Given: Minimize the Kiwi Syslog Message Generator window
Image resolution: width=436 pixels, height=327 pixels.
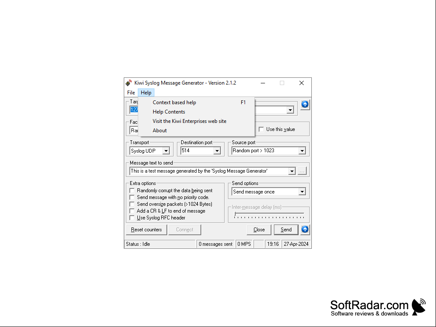Looking at the screenshot, I should (x=263, y=83).
